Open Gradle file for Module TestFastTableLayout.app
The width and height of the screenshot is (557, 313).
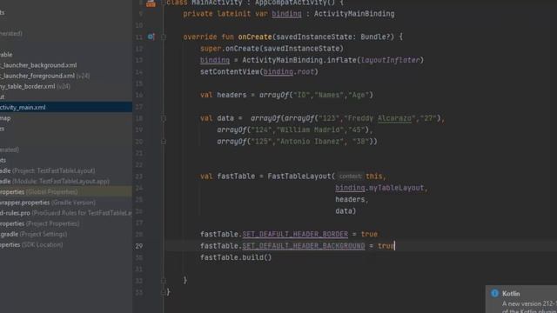pyautogui.click(x=55, y=182)
